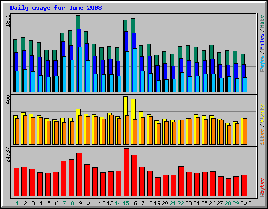Click the red KBytes bar for day 22

click(181, 181)
